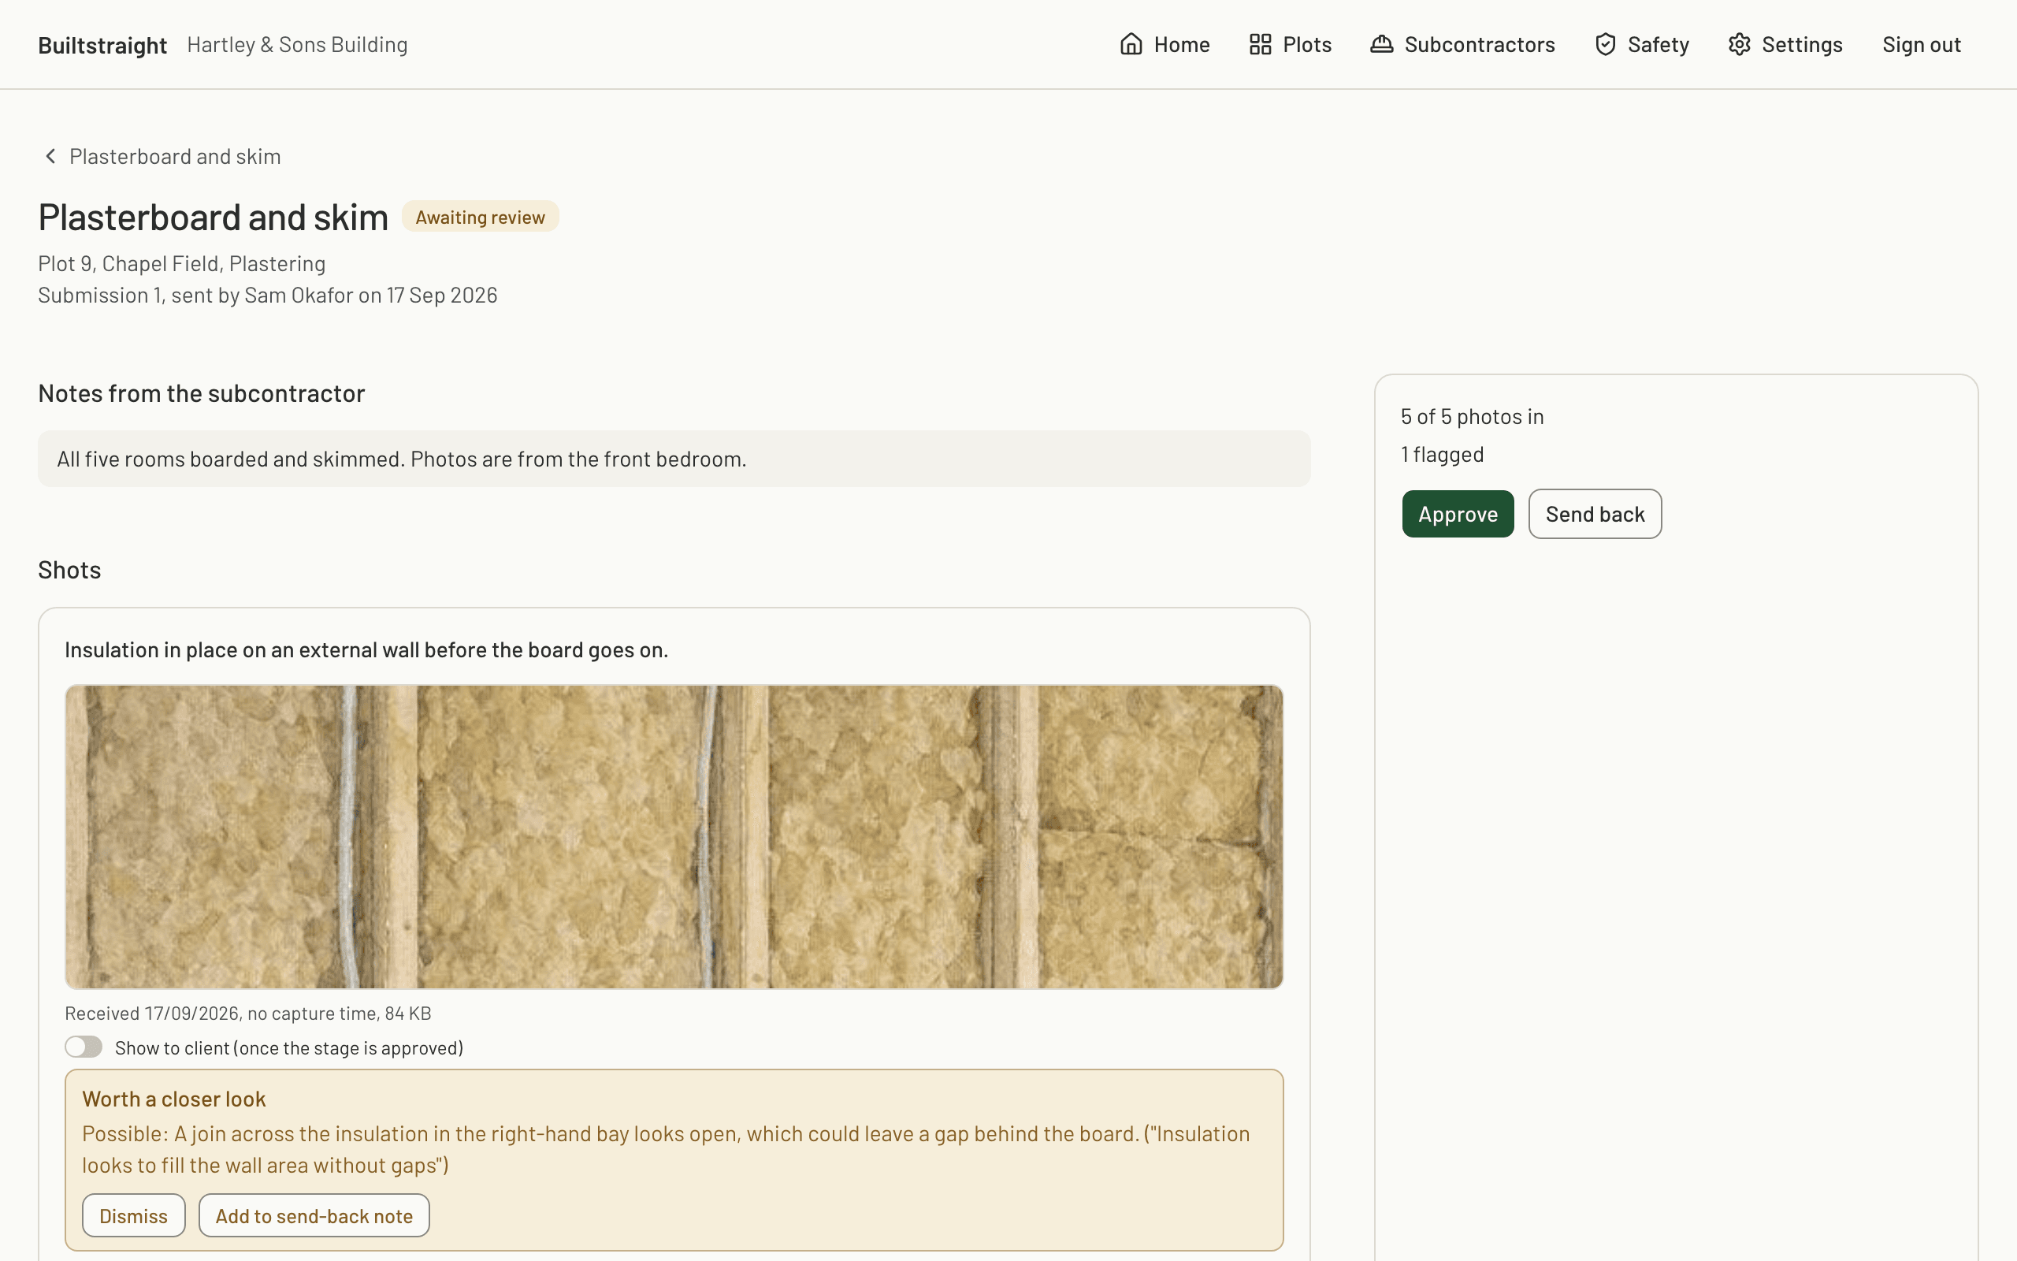Toggle Show to client switch
Viewport: 2017px width, 1261px height.
click(84, 1047)
